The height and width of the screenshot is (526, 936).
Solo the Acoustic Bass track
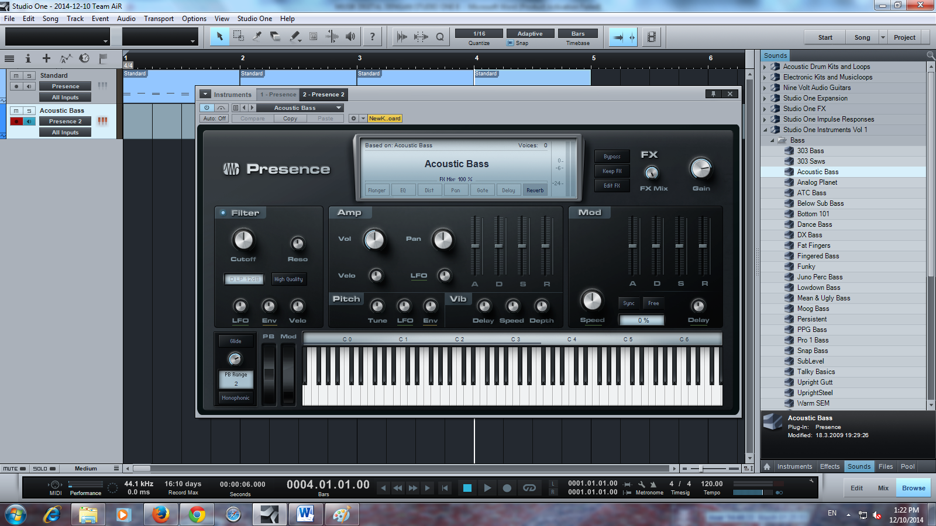click(x=29, y=110)
